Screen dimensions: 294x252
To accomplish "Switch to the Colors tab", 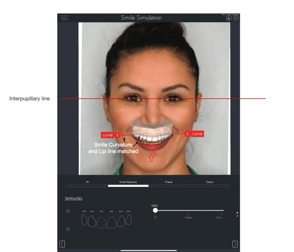I will click(210, 182).
